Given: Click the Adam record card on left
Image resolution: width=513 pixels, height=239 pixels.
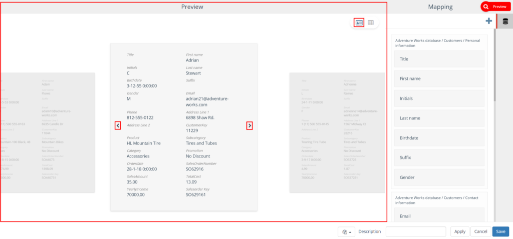Looking at the screenshot, I should pyautogui.click(x=48, y=132).
